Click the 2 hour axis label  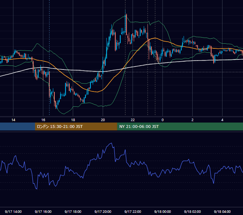[193, 120]
